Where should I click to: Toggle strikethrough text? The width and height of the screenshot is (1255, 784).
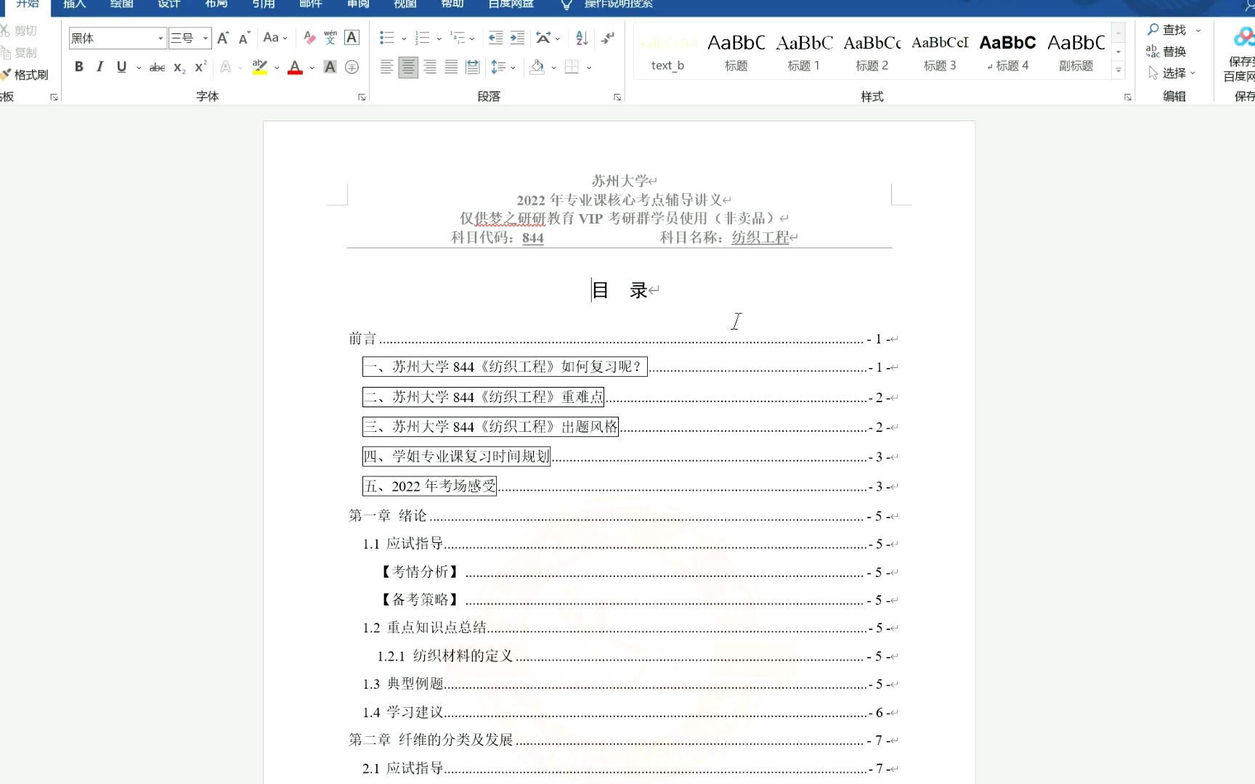157,68
